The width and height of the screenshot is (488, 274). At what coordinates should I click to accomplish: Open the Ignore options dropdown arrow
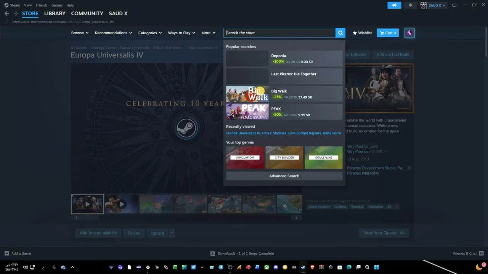(172, 233)
